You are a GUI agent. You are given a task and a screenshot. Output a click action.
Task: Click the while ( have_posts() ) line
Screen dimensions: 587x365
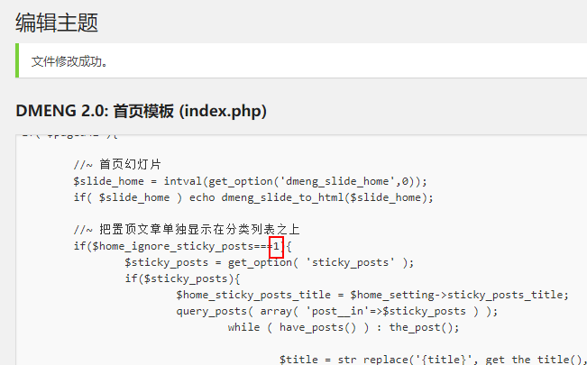pos(344,327)
